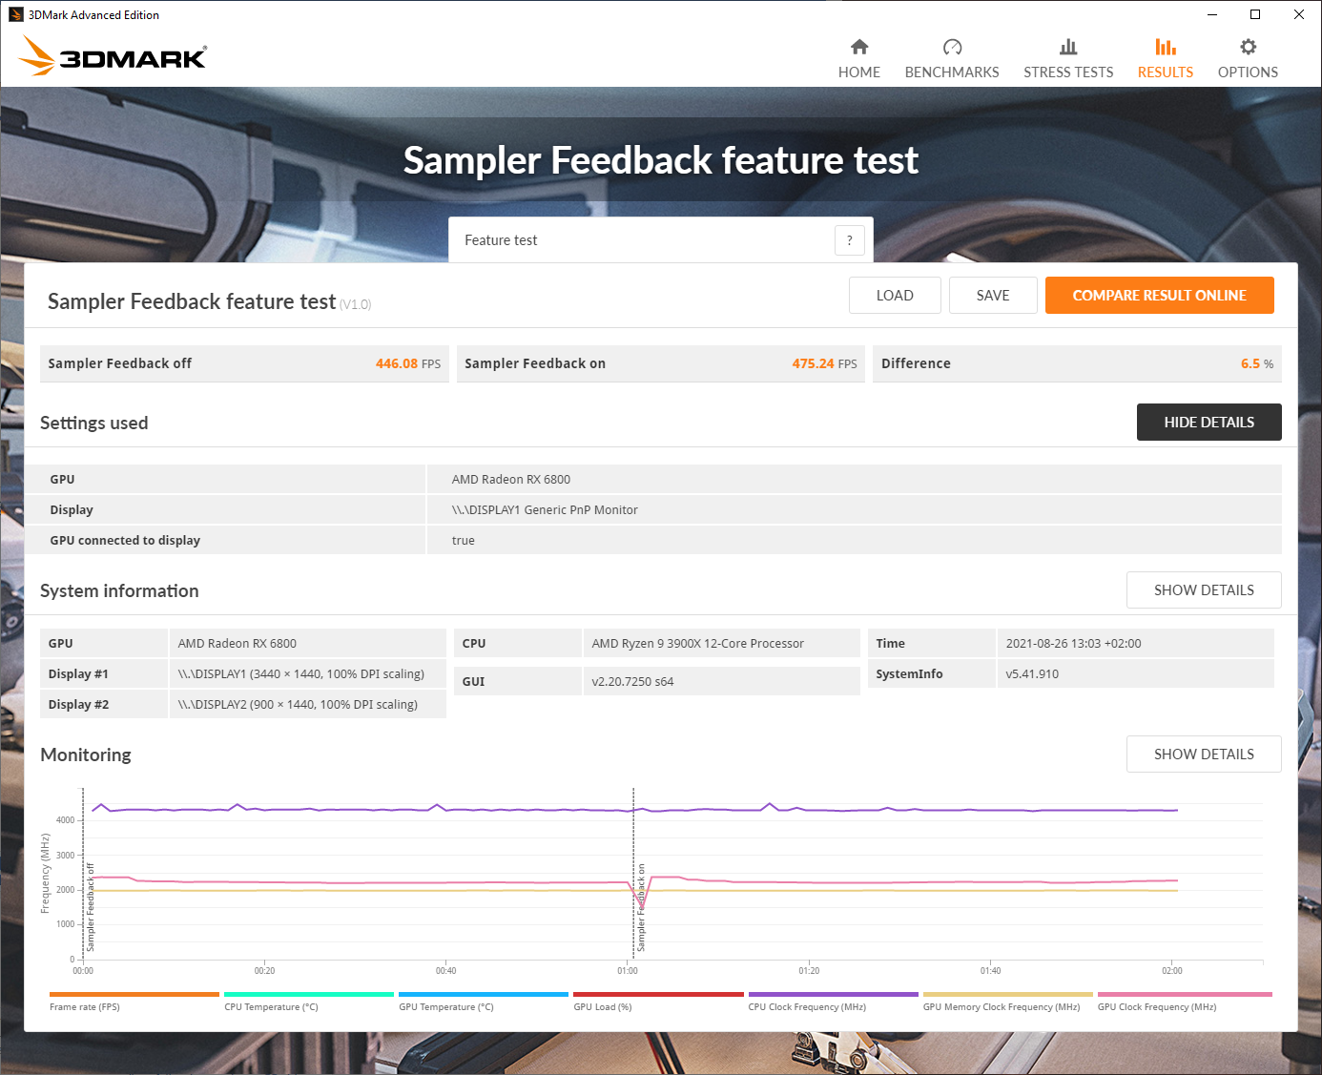Click the 6.5 % difference value
Screen dimensions: 1322x1075
1257,363
